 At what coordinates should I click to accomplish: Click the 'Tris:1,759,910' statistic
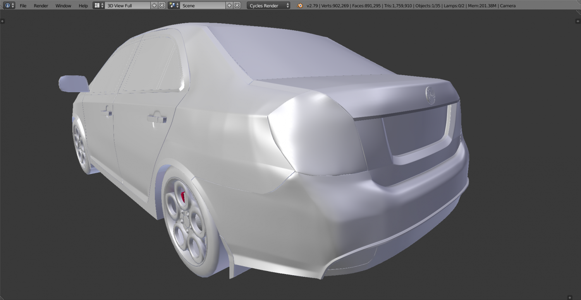[398, 6]
